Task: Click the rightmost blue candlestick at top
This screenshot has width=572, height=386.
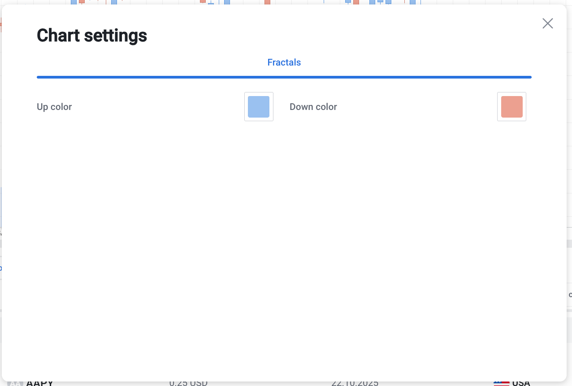Action: [412, 2]
